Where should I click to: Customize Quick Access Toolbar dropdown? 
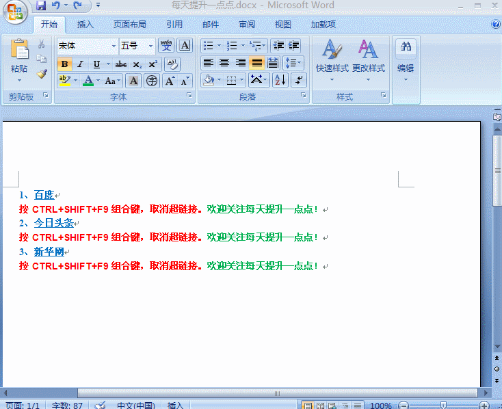click(98, 5)
